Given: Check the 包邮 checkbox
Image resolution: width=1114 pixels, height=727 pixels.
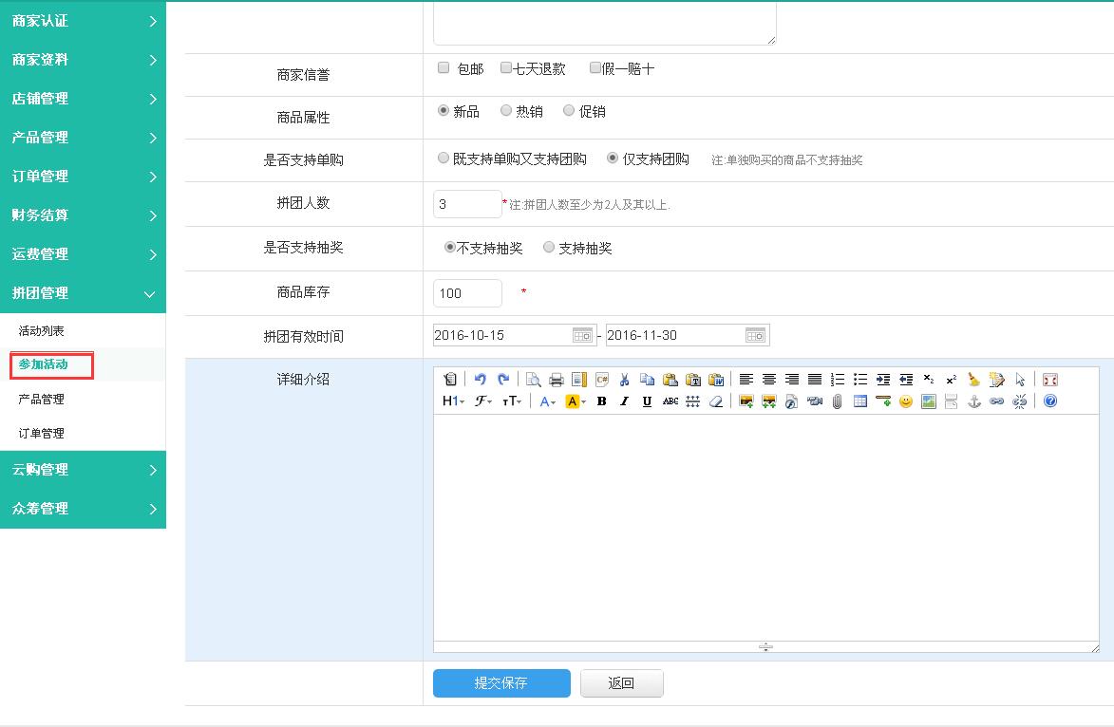Looking at the screenshot, I should point(444,68).
